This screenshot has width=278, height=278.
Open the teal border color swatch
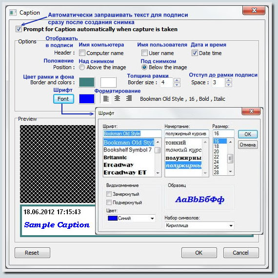(x=87, y=82)
